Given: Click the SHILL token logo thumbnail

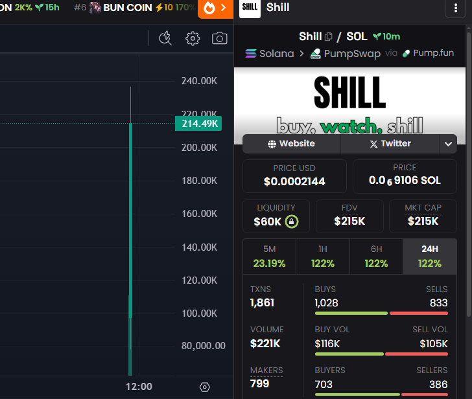Looking at the screenshot, I should coord(250,8).
